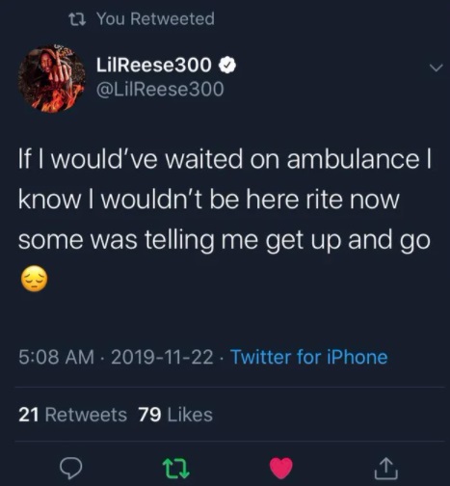The width and height of the screenshot is (450, 486).
Task: Tap the verified badge next to LilReese300
Action: 227,66
